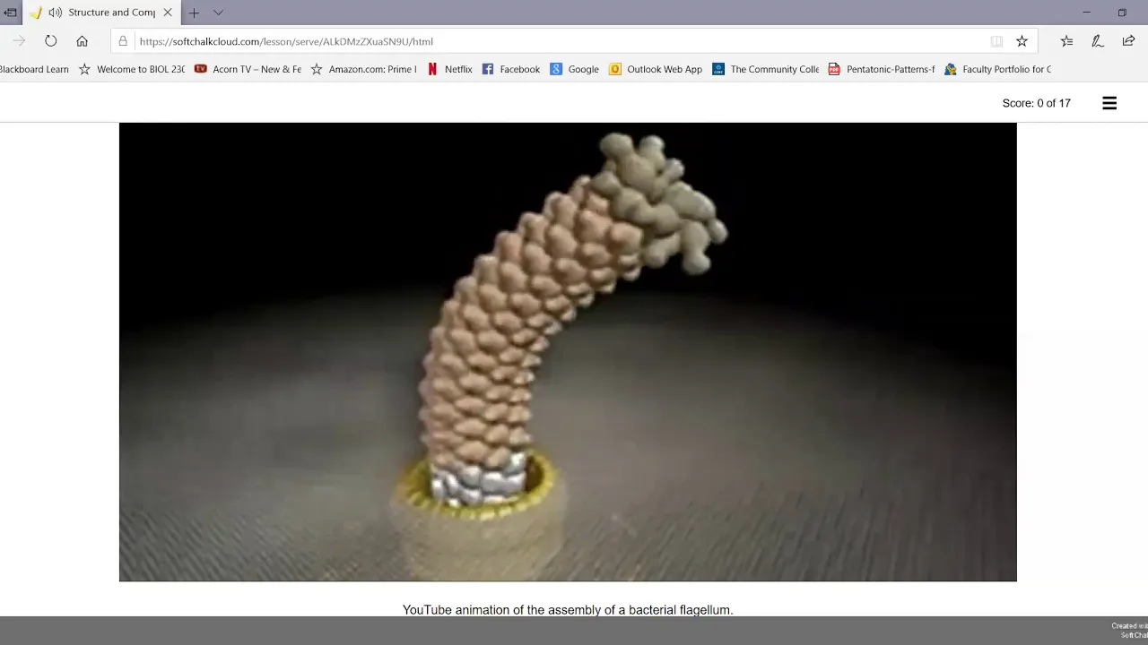Open the Outlook Web App bookmark
This screenshot has height=645, width=1148.
coord(656,69)
